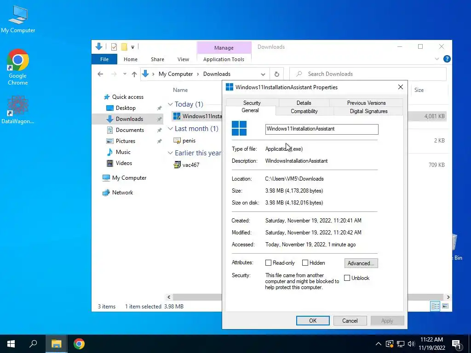The height and width of the screenshot is (353, 471).
Task: Open the File Explorer help icon
Action: [x=447, y=59]
